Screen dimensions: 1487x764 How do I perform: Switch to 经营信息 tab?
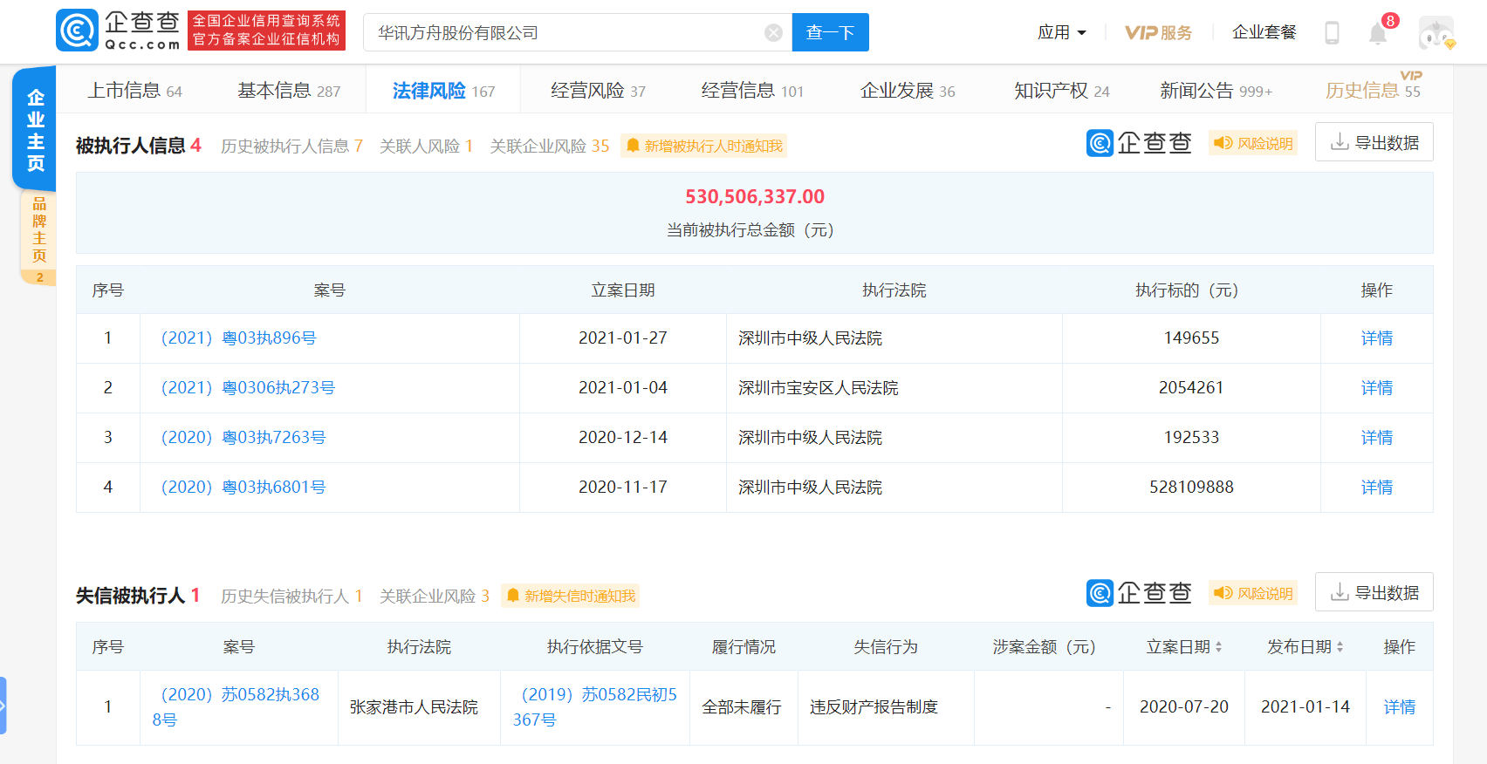pos(752,90)
